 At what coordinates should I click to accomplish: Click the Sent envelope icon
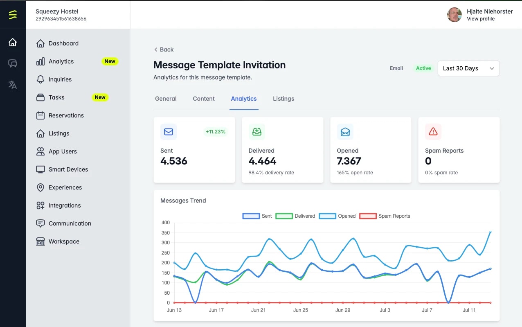(x=169, y=132)
